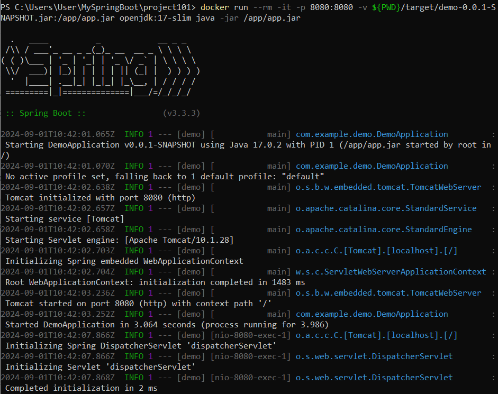
Task: Click 'Tomcat initialized with port 8080 (http)'
Action: click(x=101, y=198)
